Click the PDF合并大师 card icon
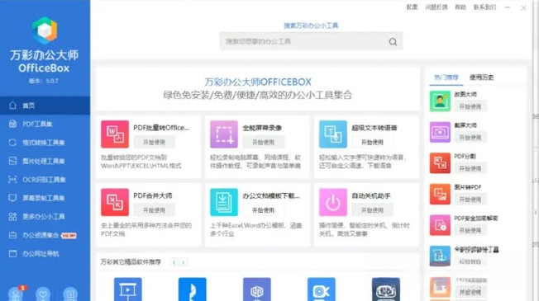 115,202
